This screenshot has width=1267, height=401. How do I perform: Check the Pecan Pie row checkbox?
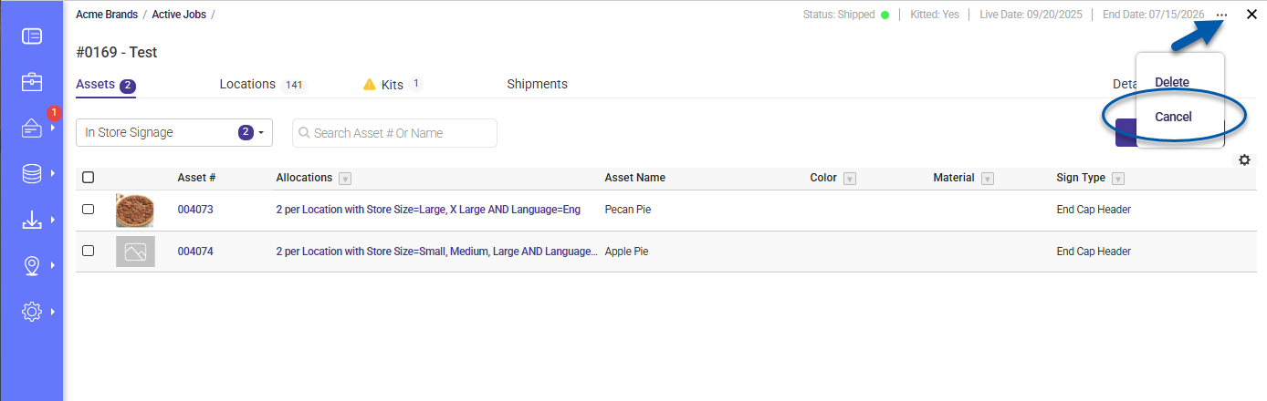point(89,210)
